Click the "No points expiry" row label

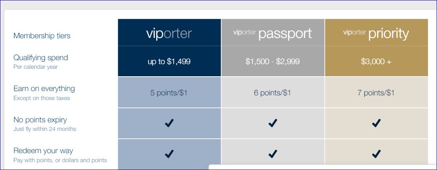40,120
